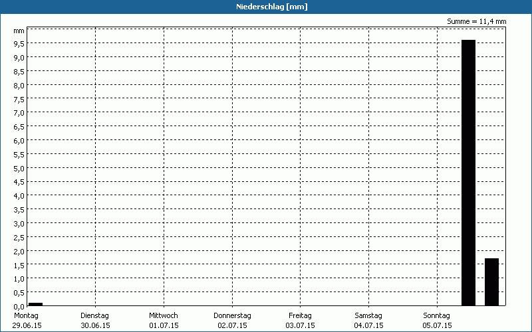This screenshot has height=332, width=532.
Task: Click the small Monday precipitation bar
Action: click(35, 304)
